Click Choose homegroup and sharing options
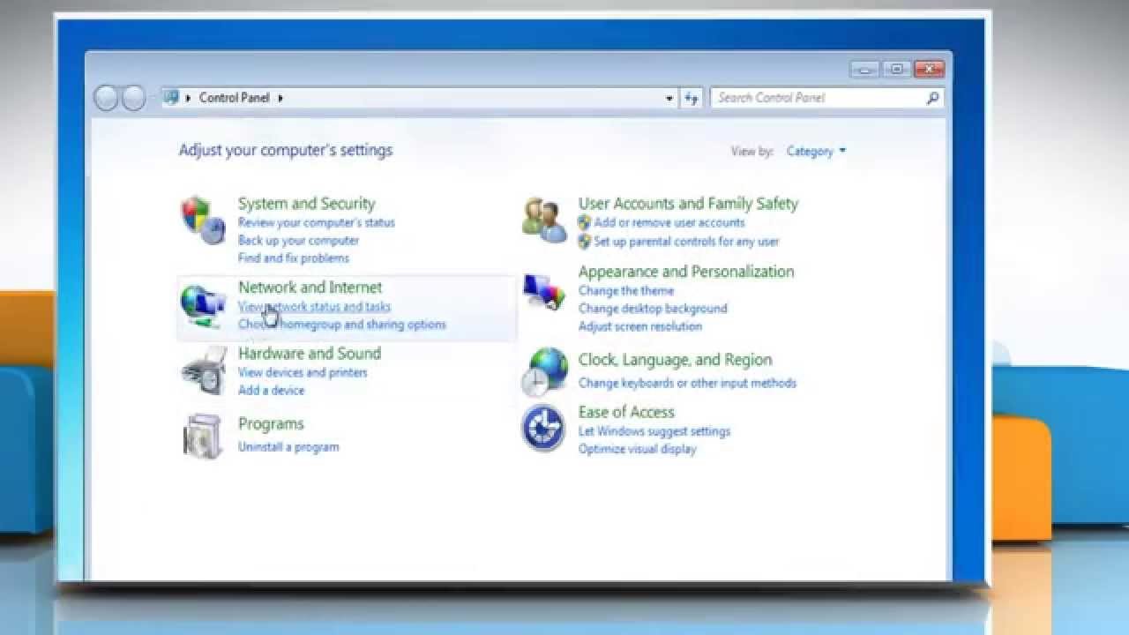Image resolution: width=1129 pixels, height=635 pixels. point(342,324)
